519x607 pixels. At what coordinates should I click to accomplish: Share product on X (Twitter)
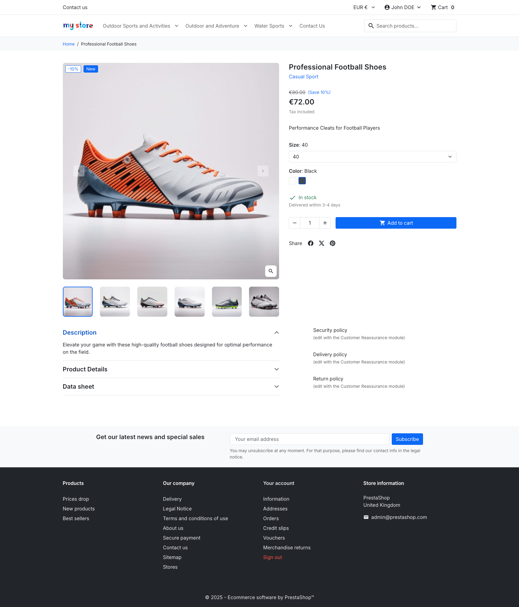pos(322,243)
